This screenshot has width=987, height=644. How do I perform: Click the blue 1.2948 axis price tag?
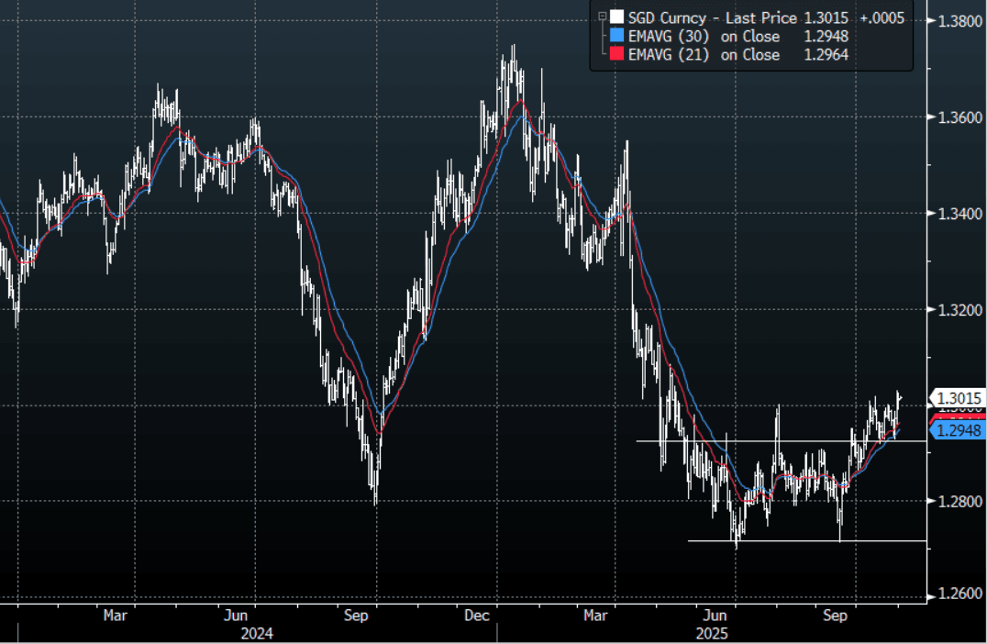tap(958, 431)
